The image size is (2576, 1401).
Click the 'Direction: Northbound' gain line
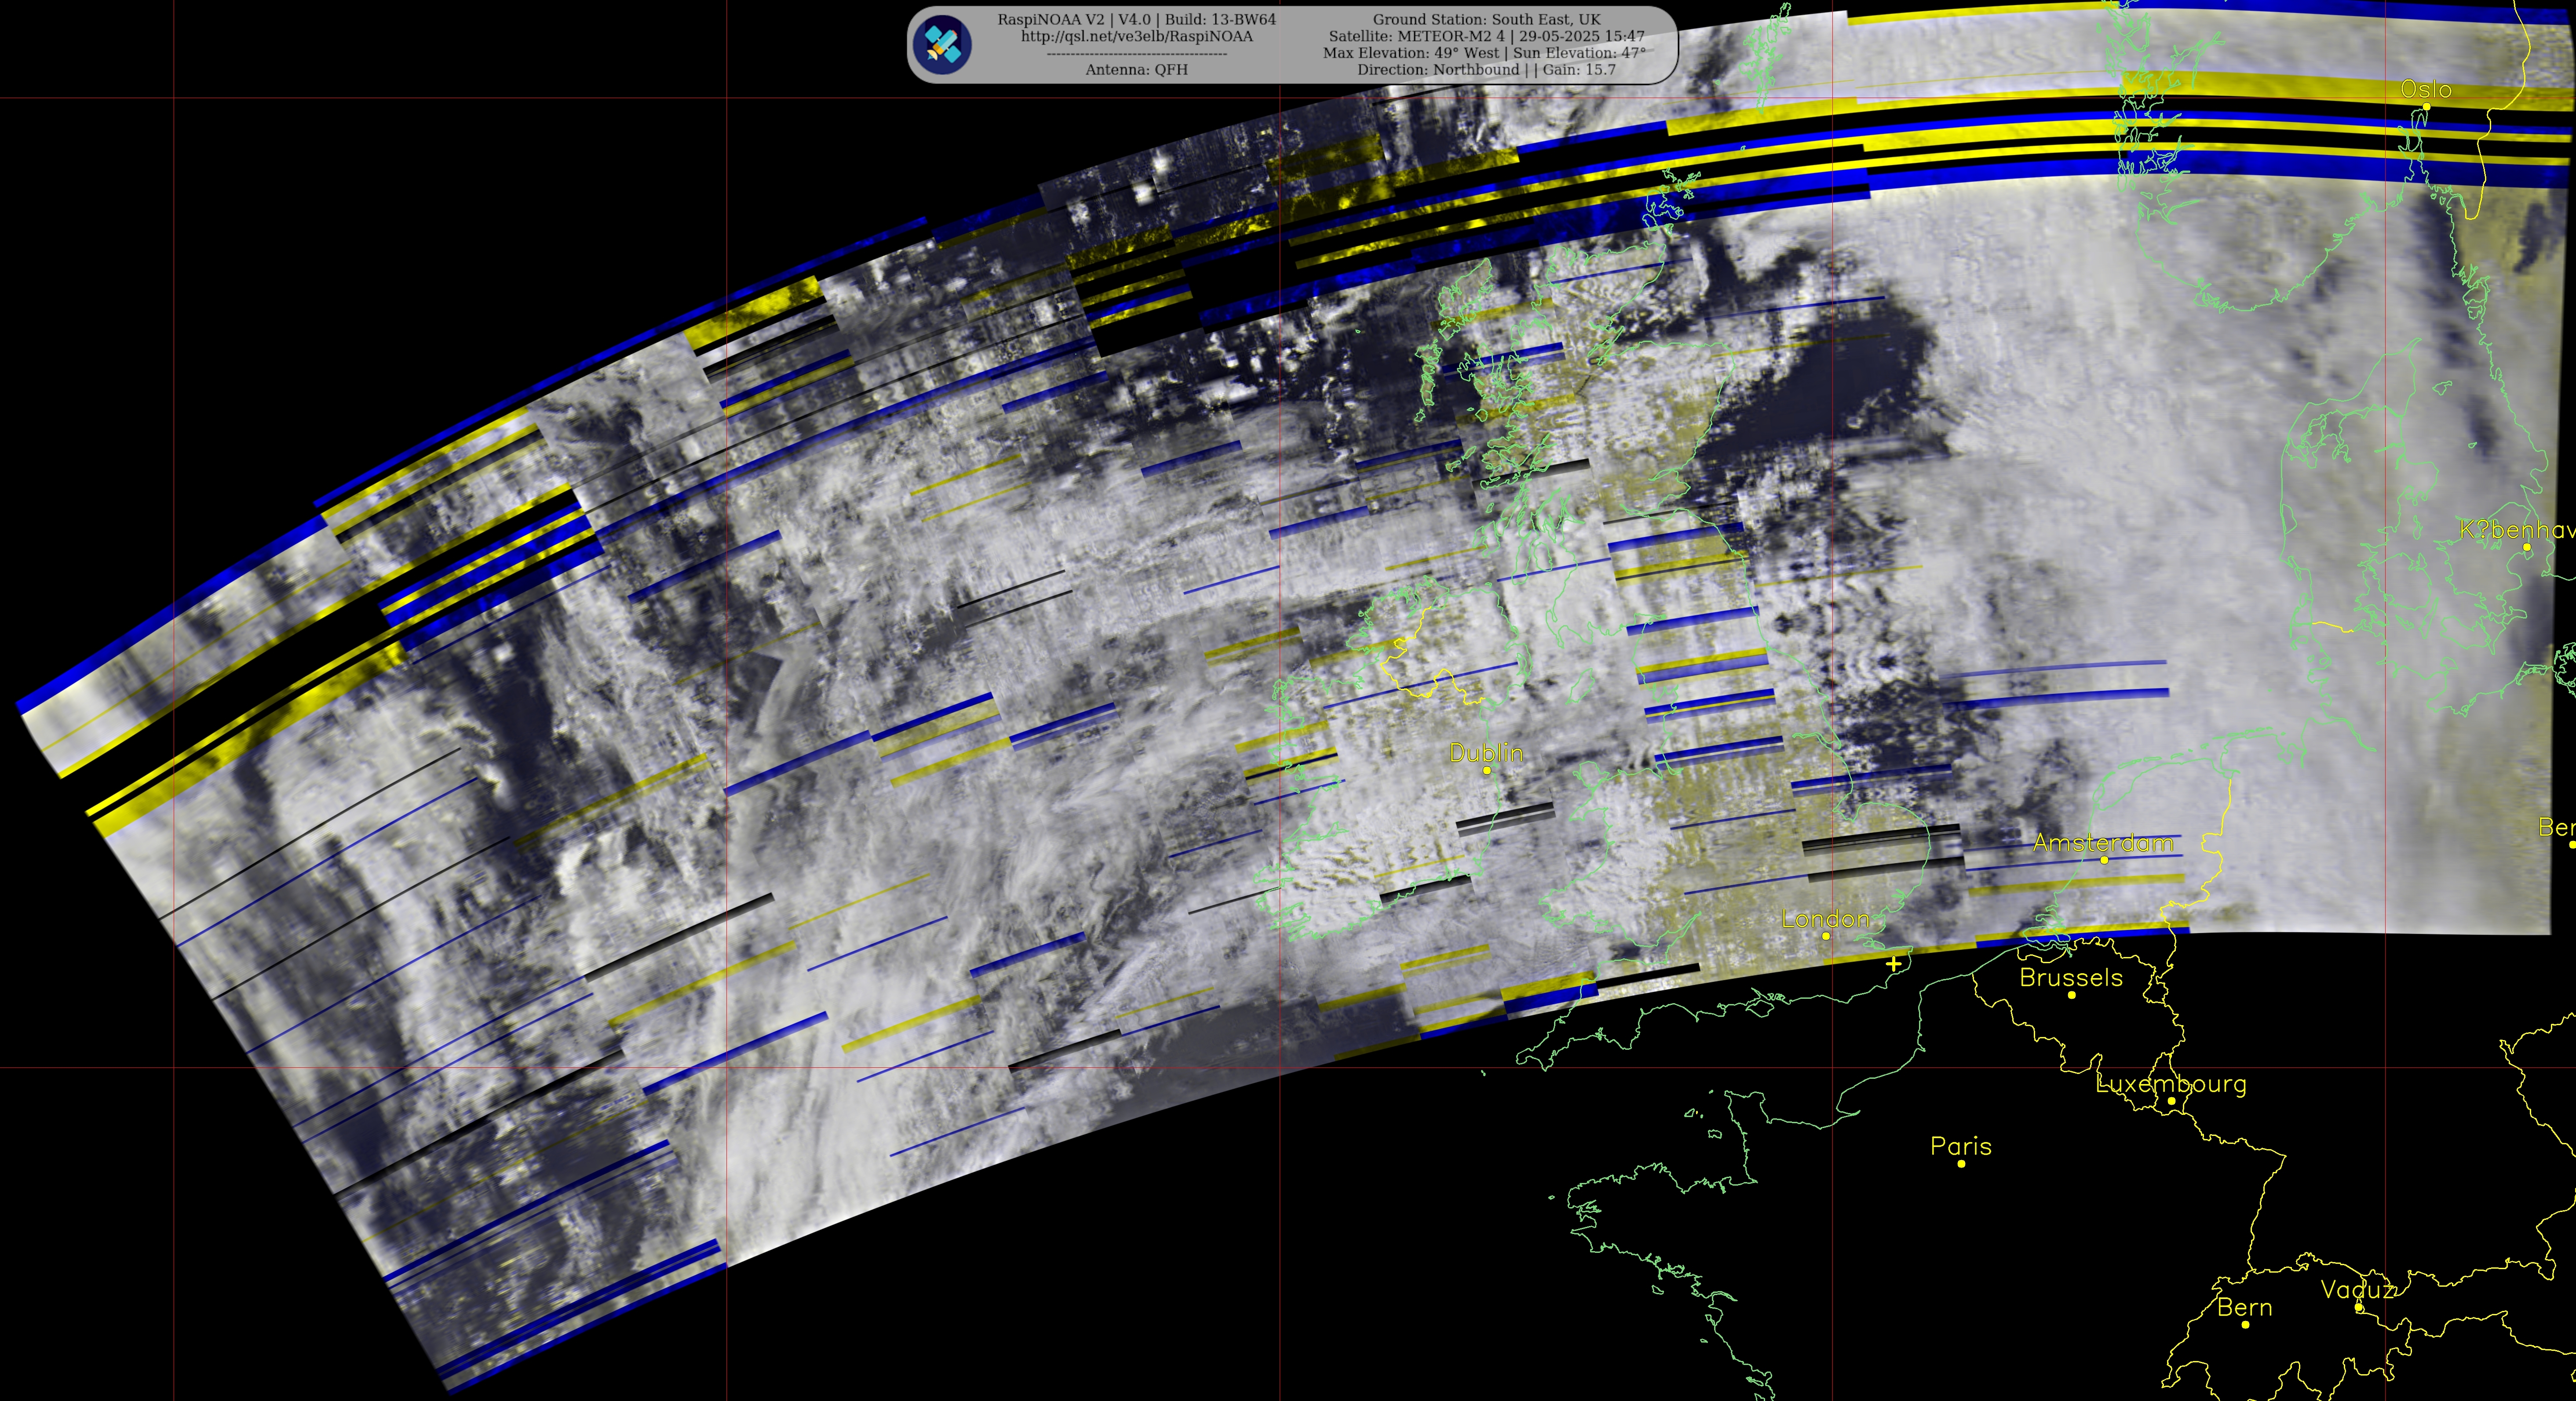1486,70
